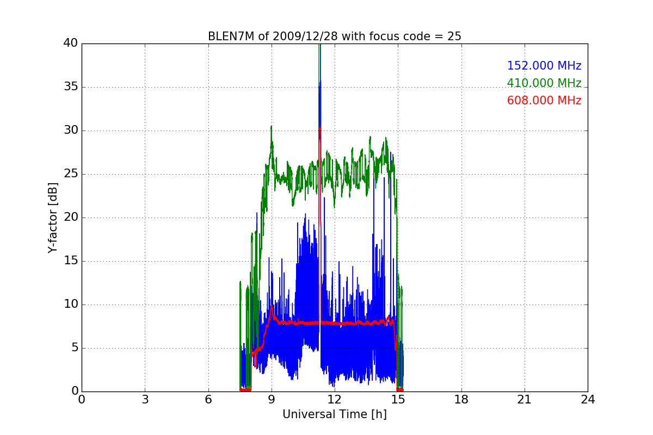Click the y-axis tick label '25'

pos(70,174)
